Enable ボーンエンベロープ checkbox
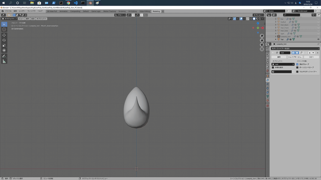 pos(297,67)
